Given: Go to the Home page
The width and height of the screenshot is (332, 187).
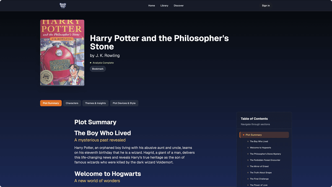Looking at the screenshot, I should click(x=152, y=6).
